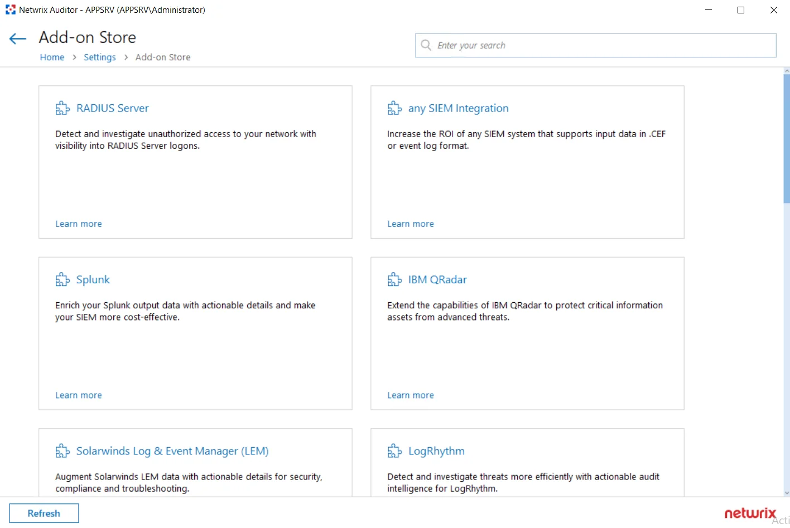Click the RADIUS Server description text
790x528 pixels.
(186, 139)
